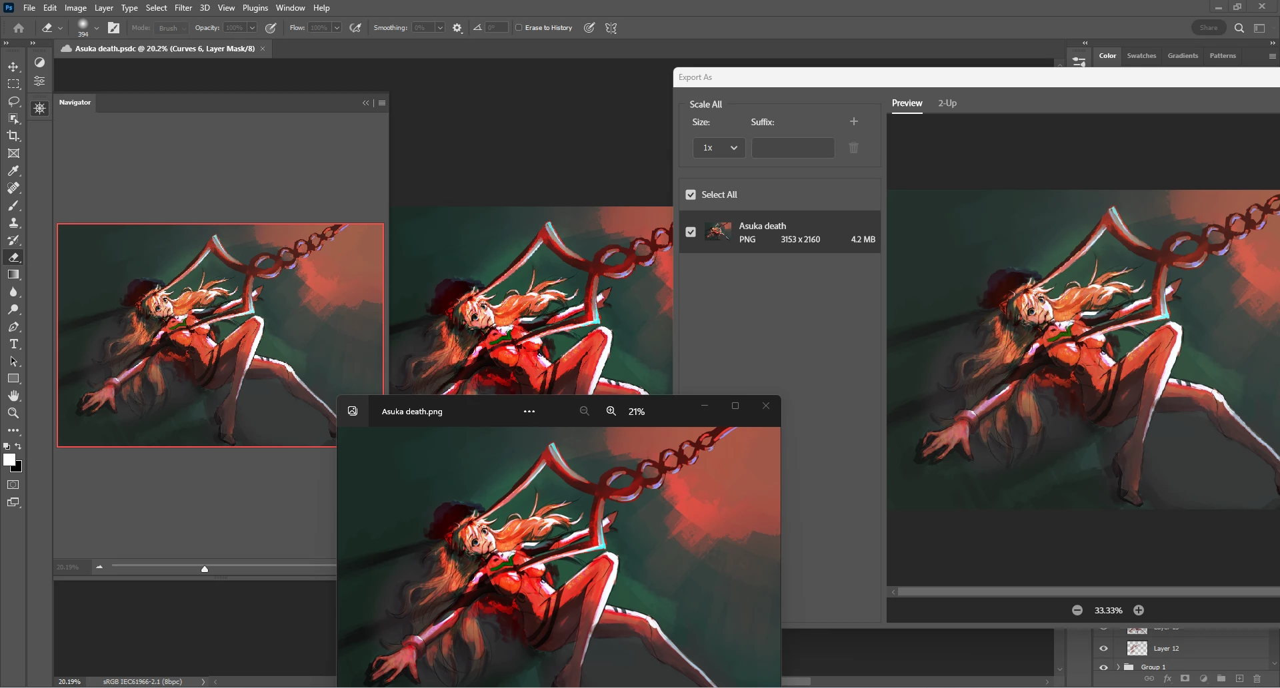
Task: Uncheck Select All in Export As
Action: [x=691, y=194]
